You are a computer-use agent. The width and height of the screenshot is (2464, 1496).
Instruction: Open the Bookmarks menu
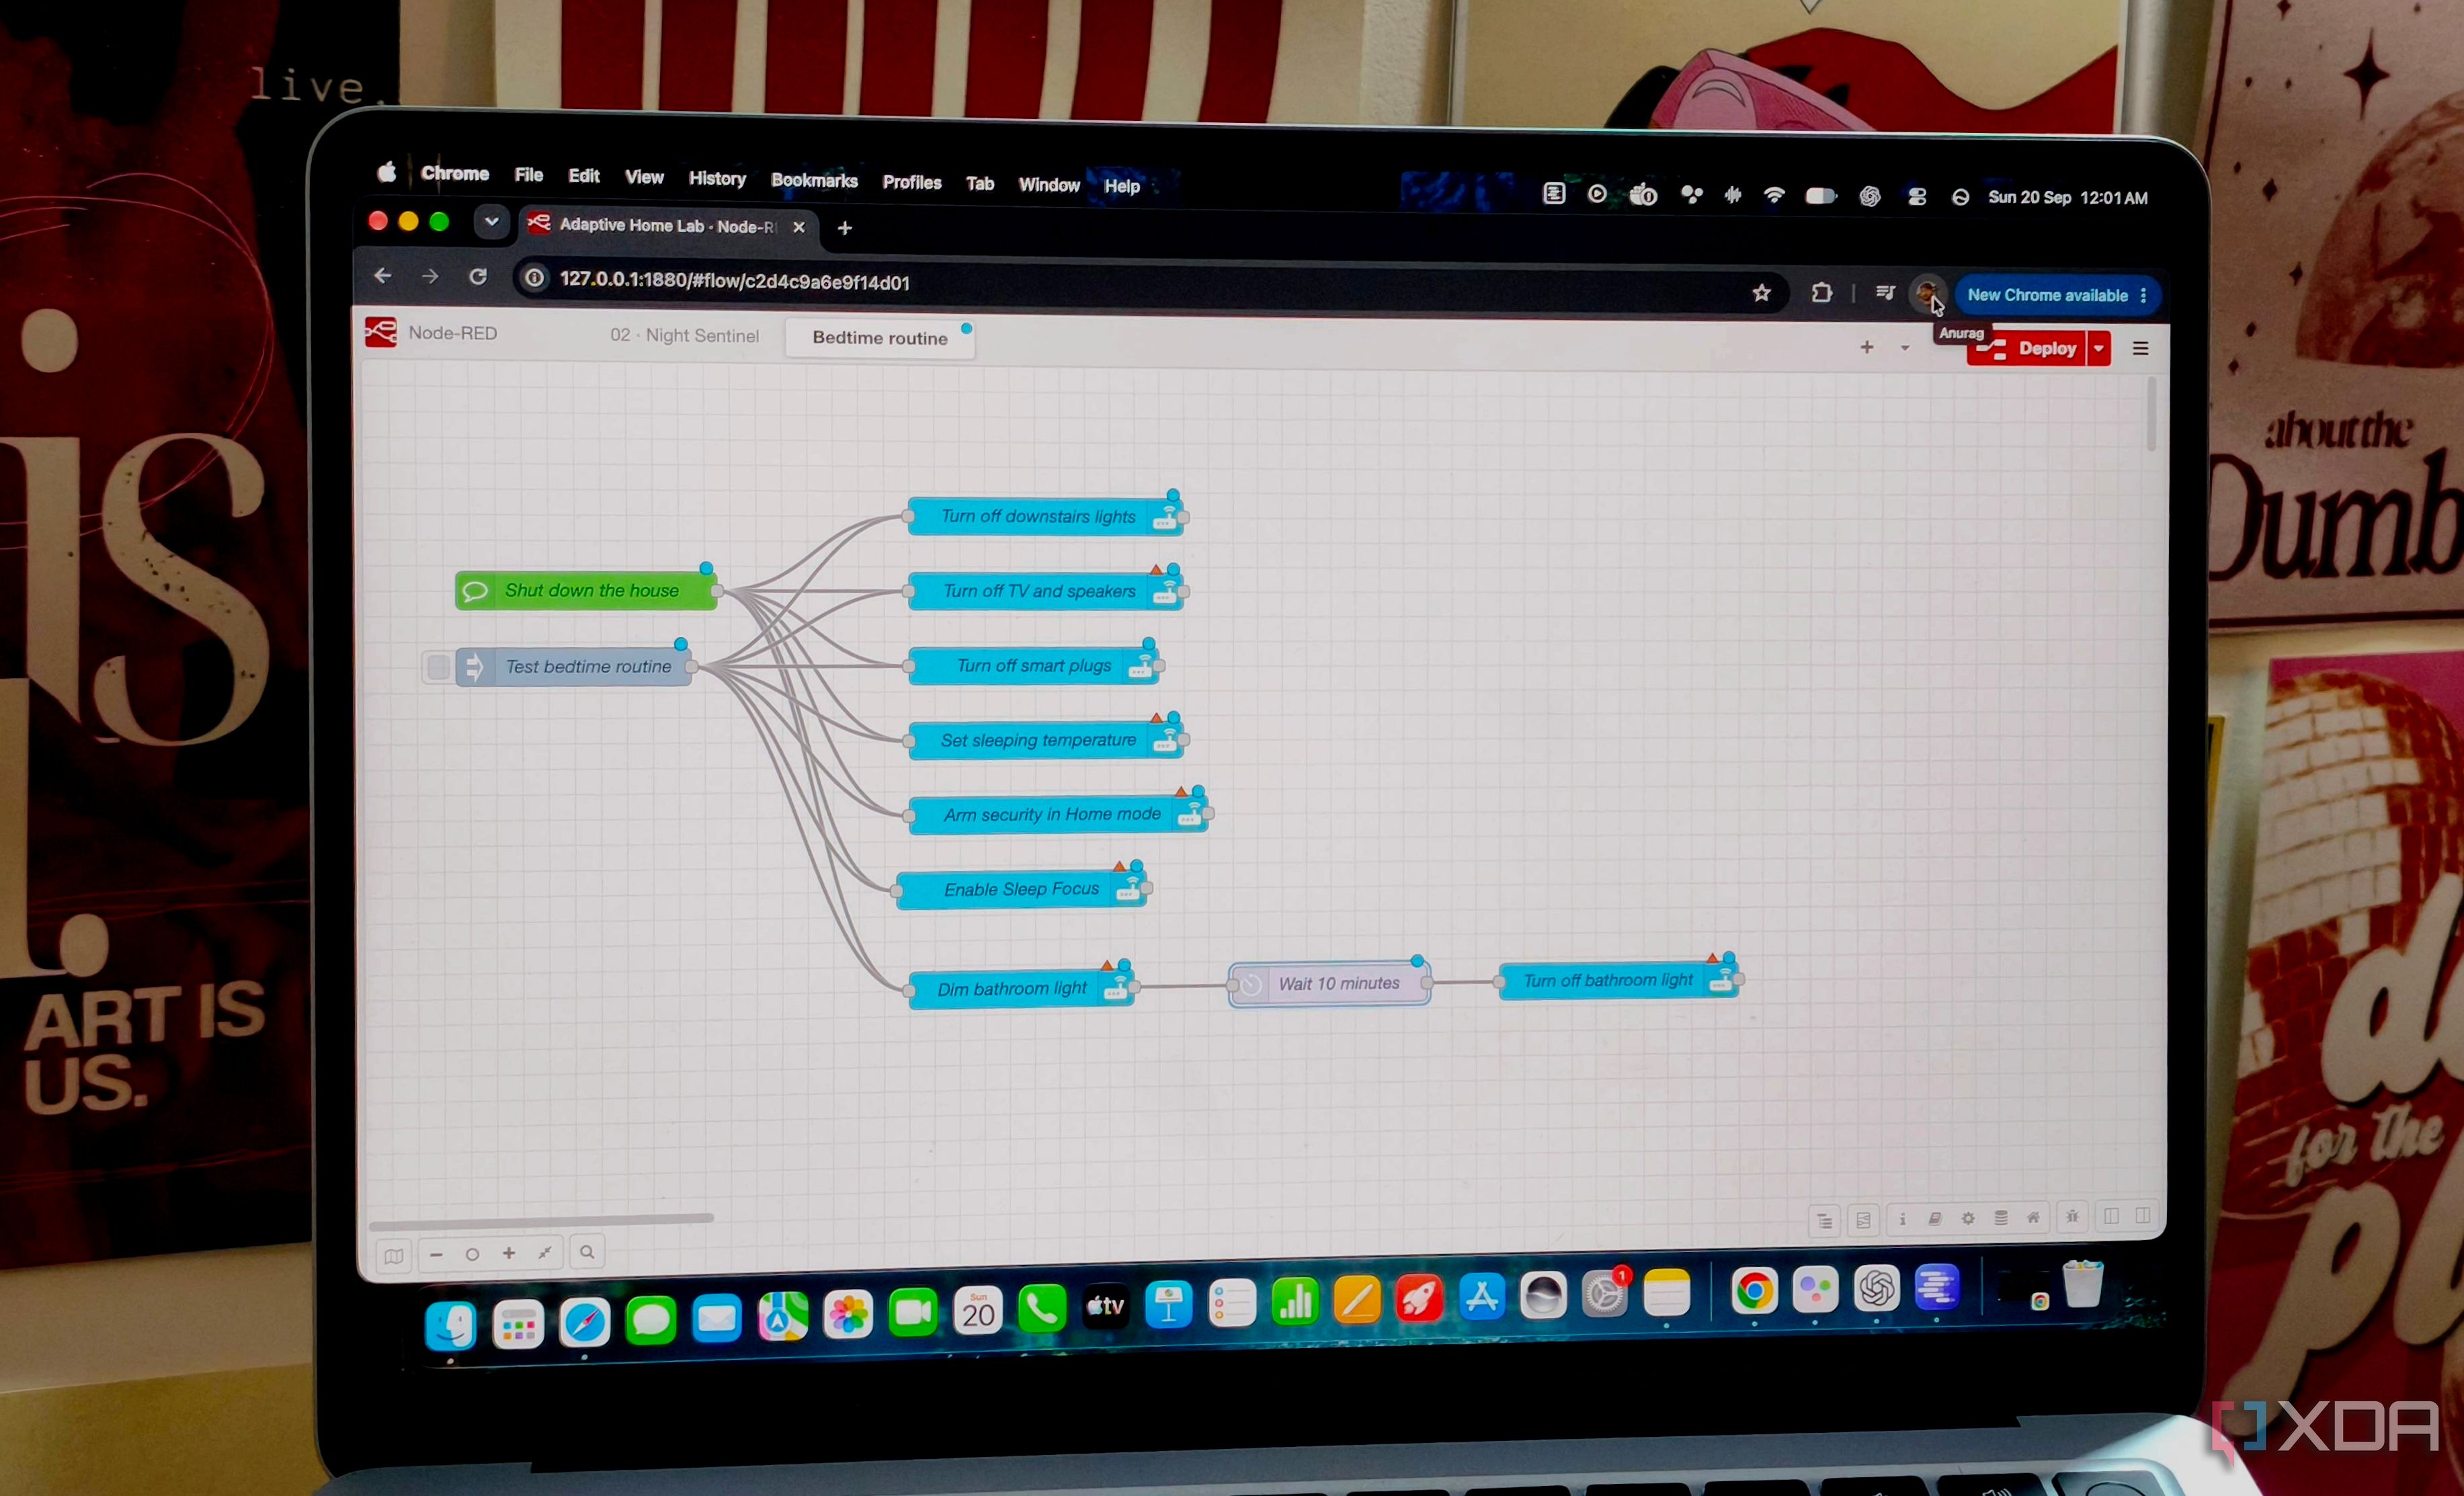click(x=814, y=180)
